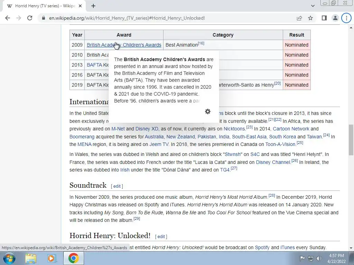Open the Taiwan link
Screen dimensions: 354x265
pyautogui.click(x=314, y=137)
